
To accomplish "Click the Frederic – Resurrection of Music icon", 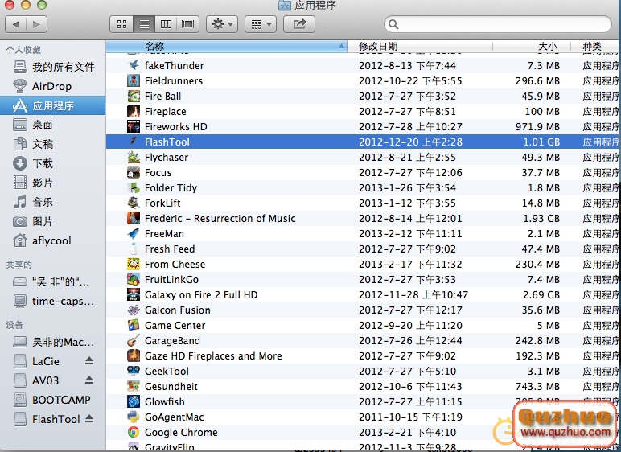I will 134,218.
